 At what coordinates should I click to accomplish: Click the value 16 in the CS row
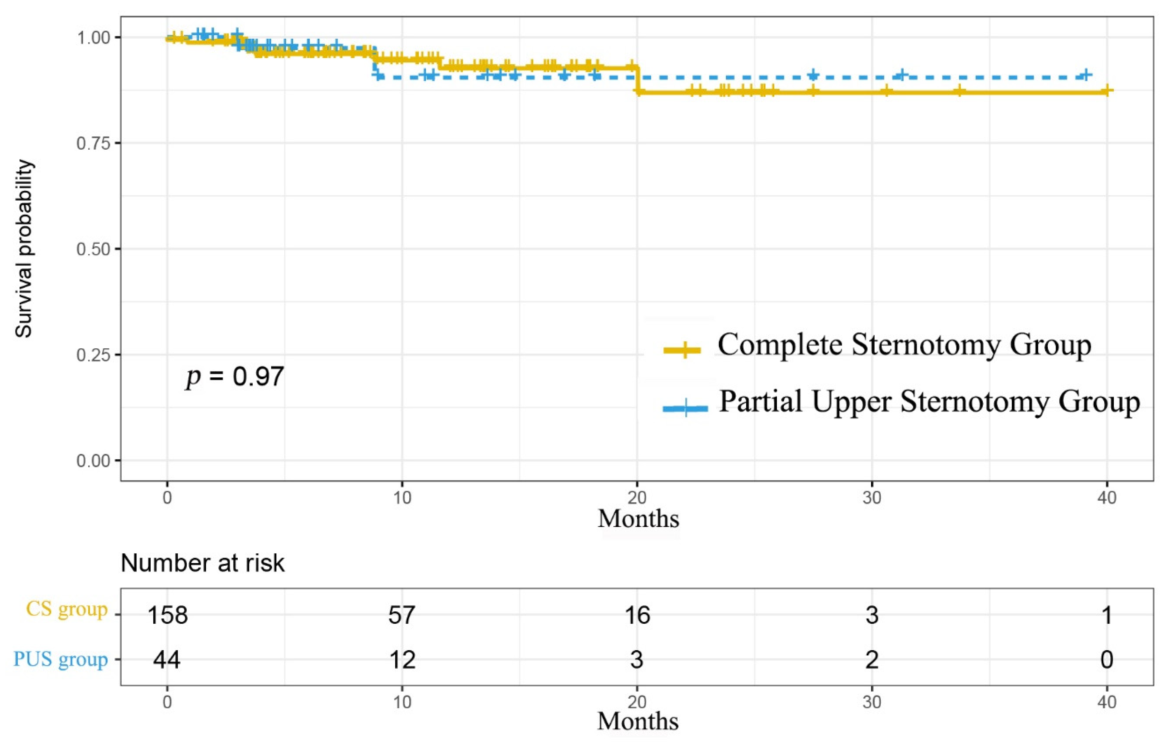click(x=637, y=615)
